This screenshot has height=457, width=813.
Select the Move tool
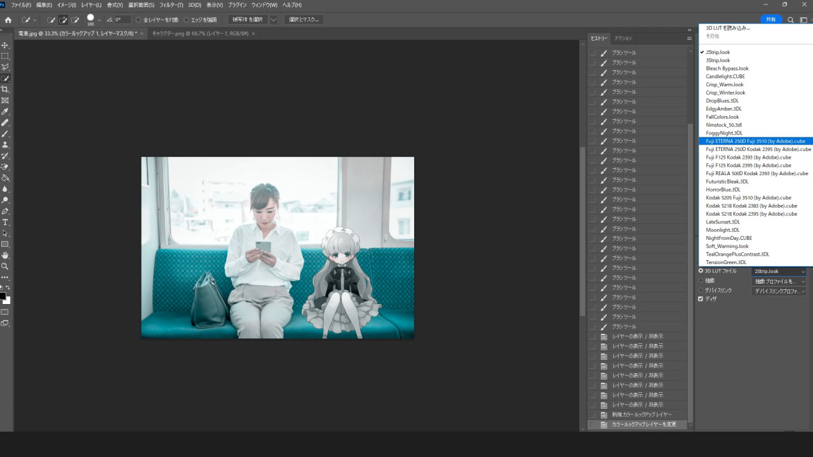5,45
